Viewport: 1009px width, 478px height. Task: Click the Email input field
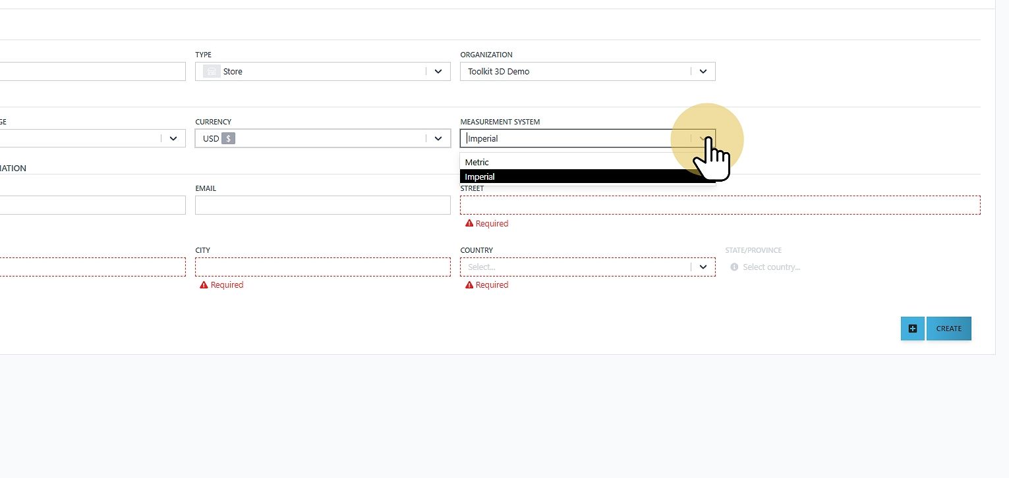tap(322, 205)
